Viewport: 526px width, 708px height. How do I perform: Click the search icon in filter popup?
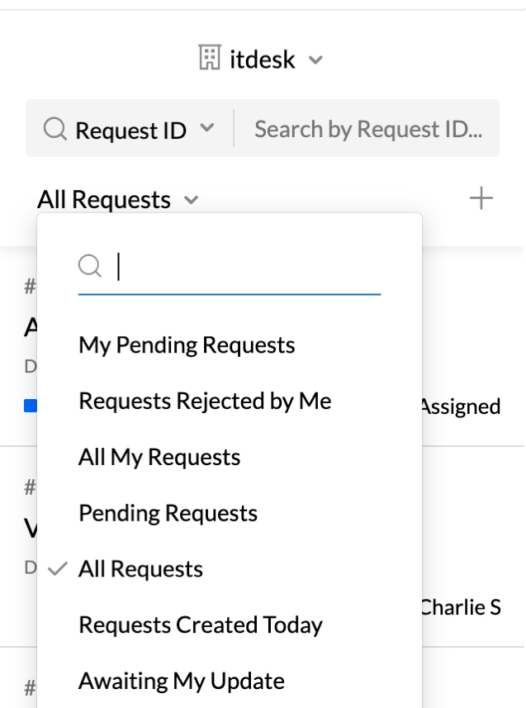pos(90,265)
